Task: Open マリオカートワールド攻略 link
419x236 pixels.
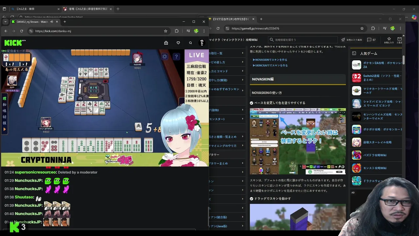Action: [x=377, y=90]
